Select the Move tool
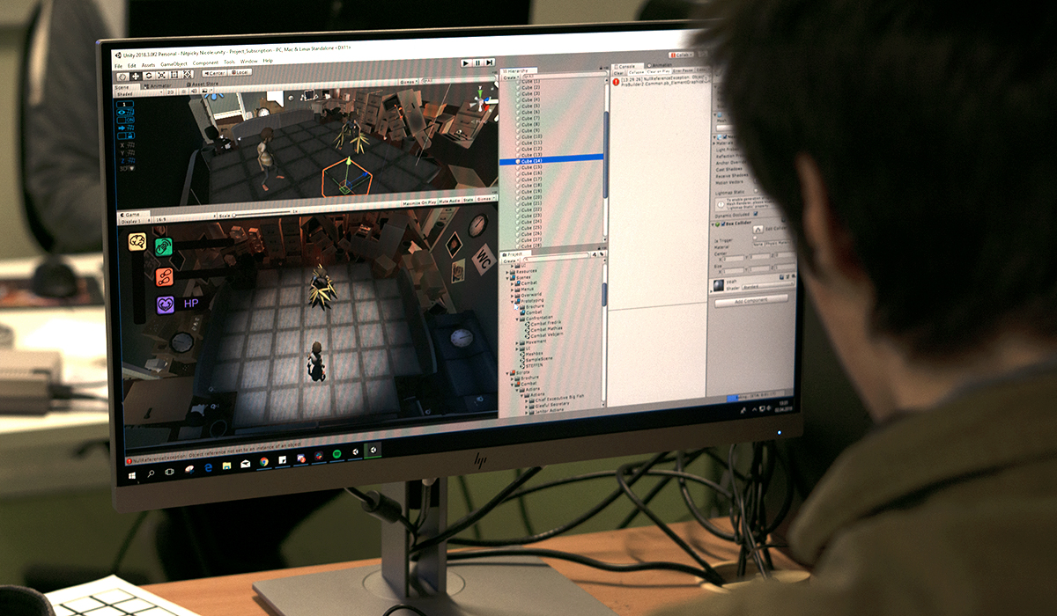Screen dimensions: 1057x616 136,76
